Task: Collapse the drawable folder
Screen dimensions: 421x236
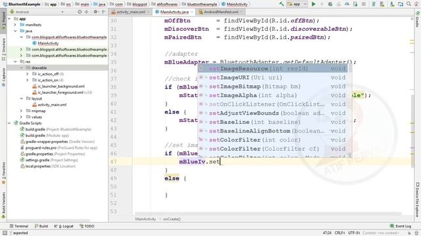Action: point(22,68)
